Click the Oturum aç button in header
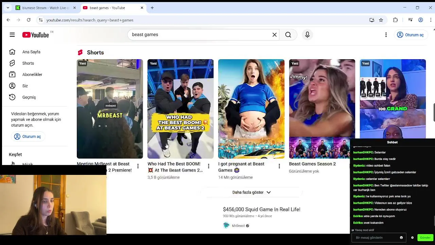The height and width of the screenshot is (245, 435). pos(411,35)
